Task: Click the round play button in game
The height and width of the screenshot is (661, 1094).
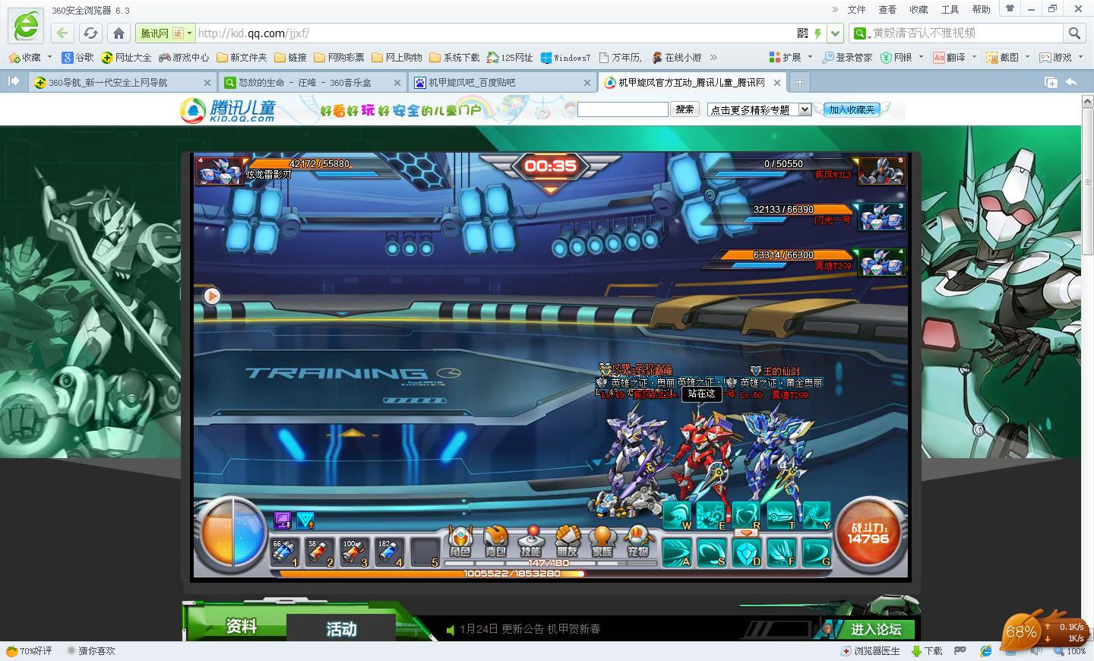Action: point(212,296)
